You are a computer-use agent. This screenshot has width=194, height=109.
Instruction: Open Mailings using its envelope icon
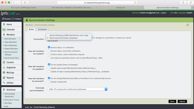click(4, 72)
